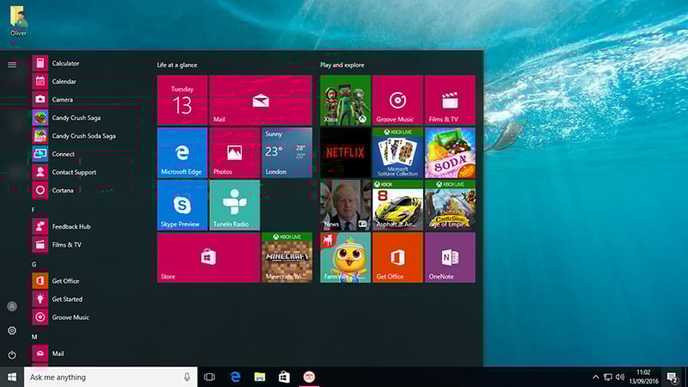Open the TuneIn Radio tile
Viewport: 688px width, 387px height.
[235, 205]
